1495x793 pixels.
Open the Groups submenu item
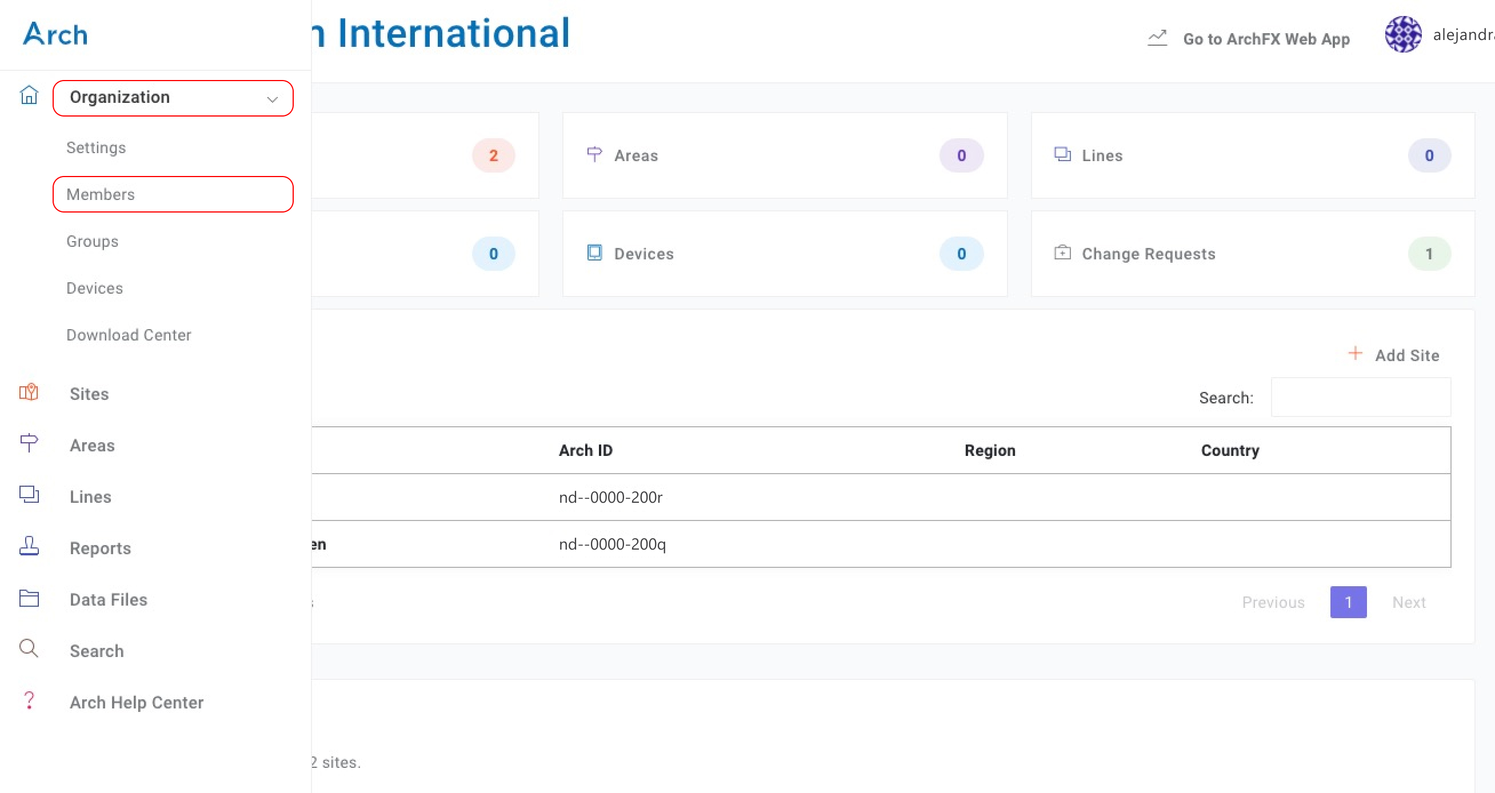(x=92, y=241)
